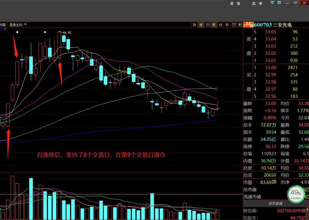Click the blue A font icon
The width and height of the screenshot is (309, 220).
(x=279, y=3)
